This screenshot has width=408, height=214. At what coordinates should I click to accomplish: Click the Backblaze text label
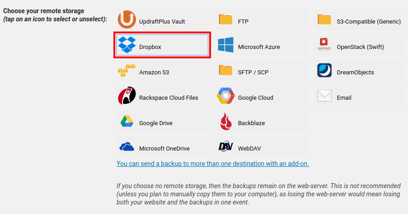(x=251, y=123)
